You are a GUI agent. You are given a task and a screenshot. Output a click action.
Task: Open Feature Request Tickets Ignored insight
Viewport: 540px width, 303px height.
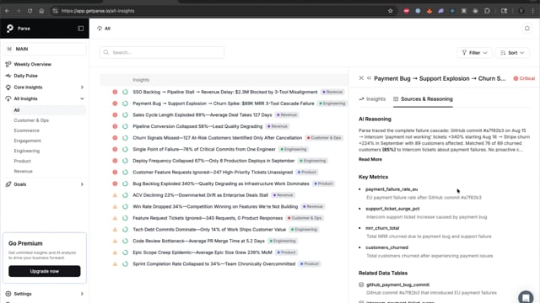pyautogui.click(x=208, y=218)
